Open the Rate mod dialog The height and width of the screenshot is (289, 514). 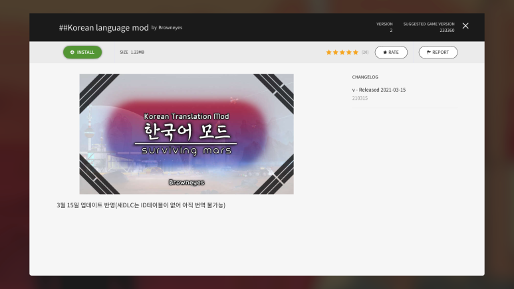[x=391, y=52]
